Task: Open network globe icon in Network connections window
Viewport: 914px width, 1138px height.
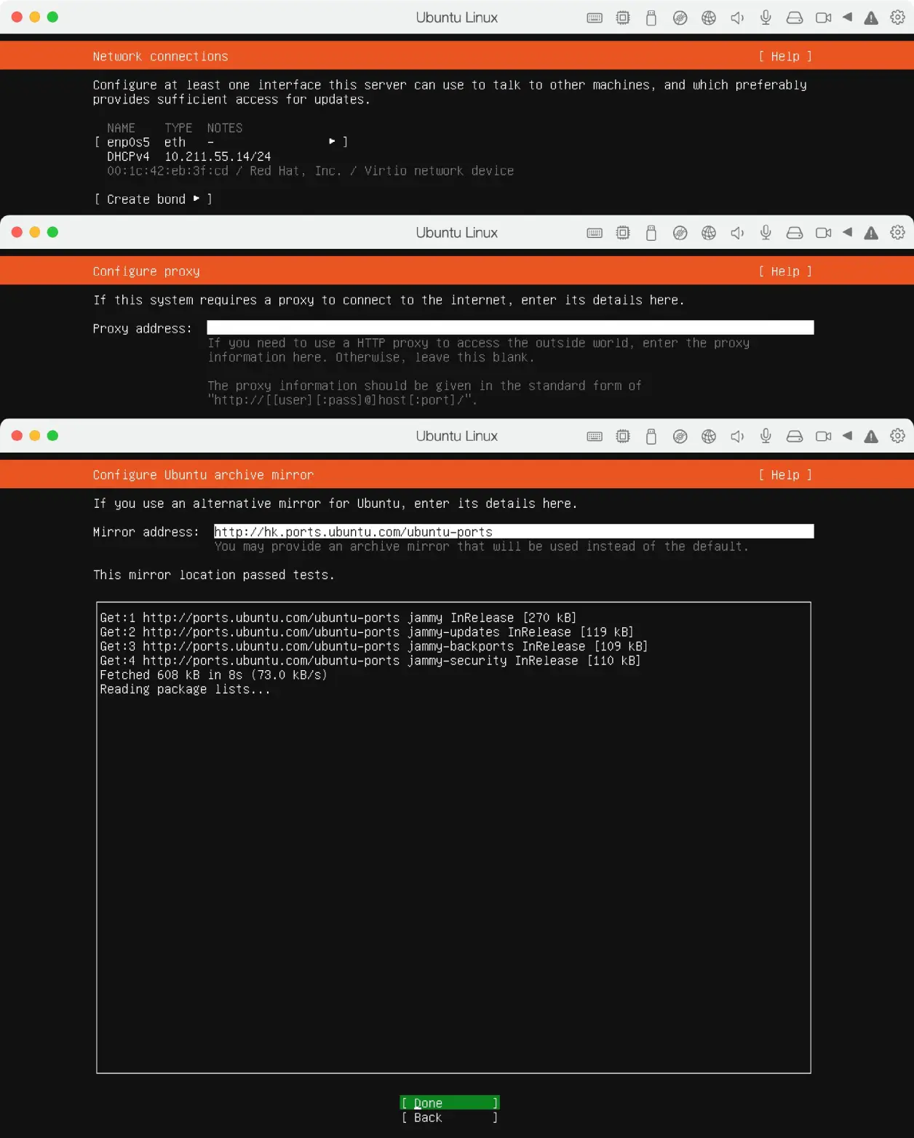Action: tap(709, 18)
